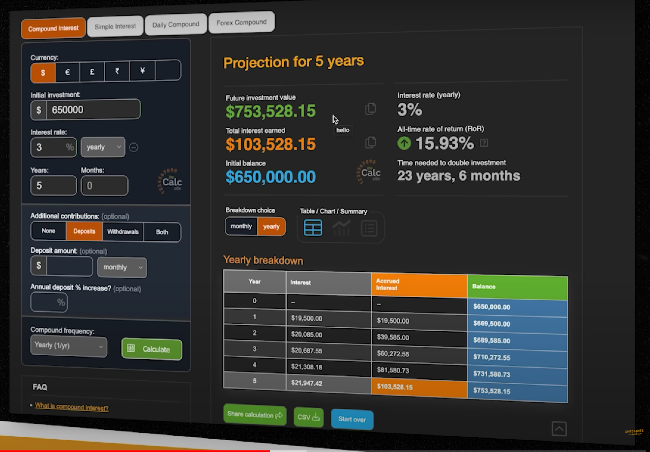This screenshot has height=452, width=650.
Task: Set additional contributions to Both
Action: 162,232
